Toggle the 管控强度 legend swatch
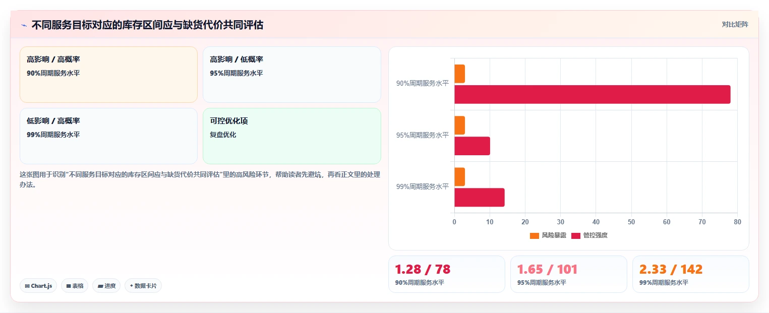 coord(576,235)
